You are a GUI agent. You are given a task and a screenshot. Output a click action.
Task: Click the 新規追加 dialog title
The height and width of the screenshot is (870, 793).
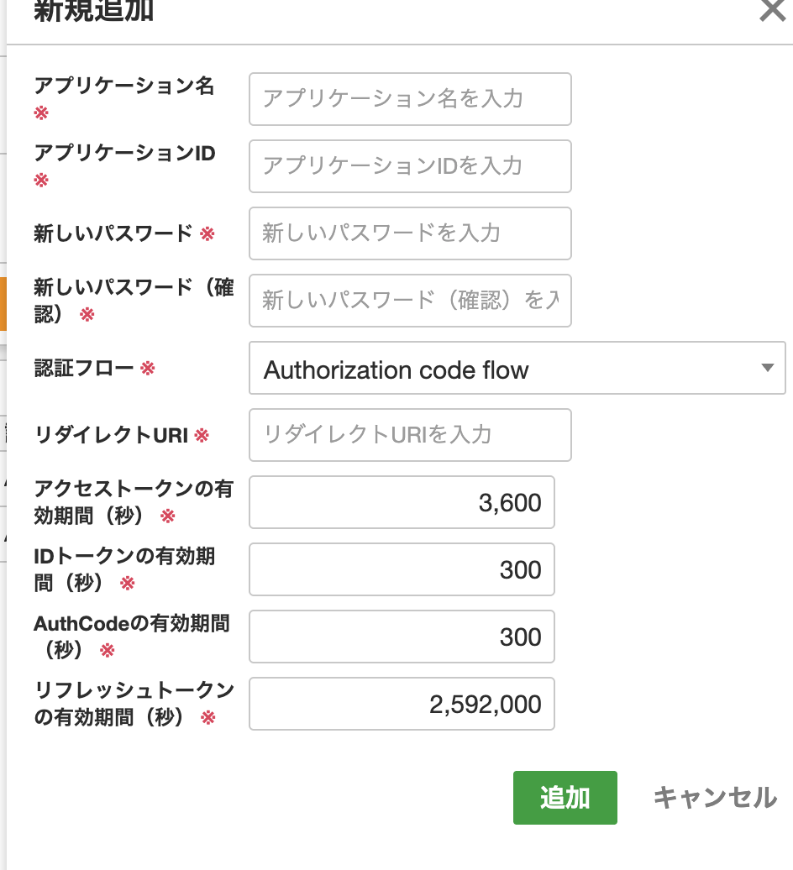click(x=93, y=12)
